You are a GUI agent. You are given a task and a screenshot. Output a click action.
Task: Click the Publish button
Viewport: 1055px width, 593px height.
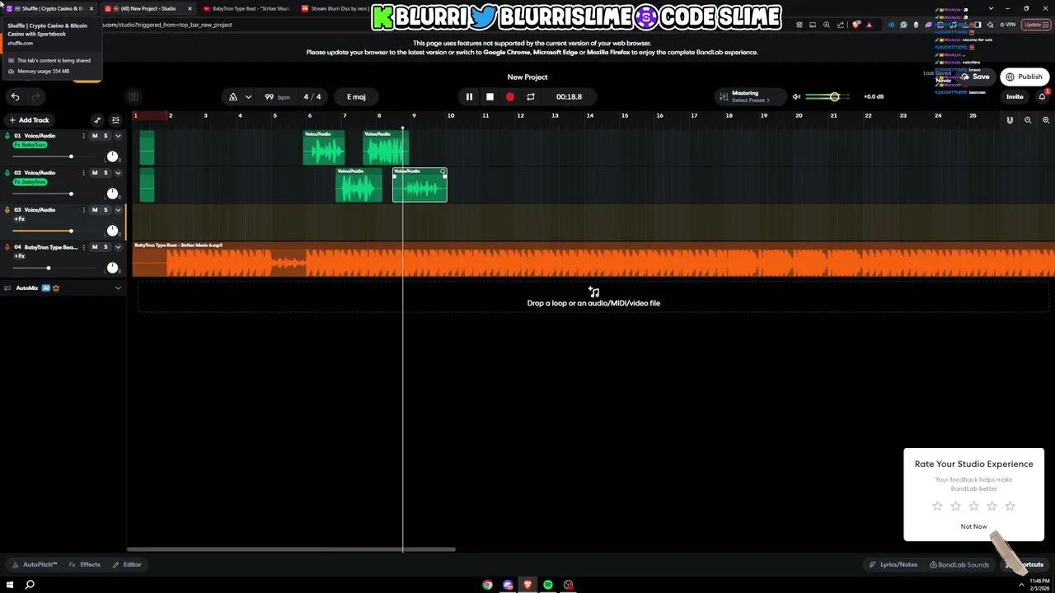[x=1024, y=77]
